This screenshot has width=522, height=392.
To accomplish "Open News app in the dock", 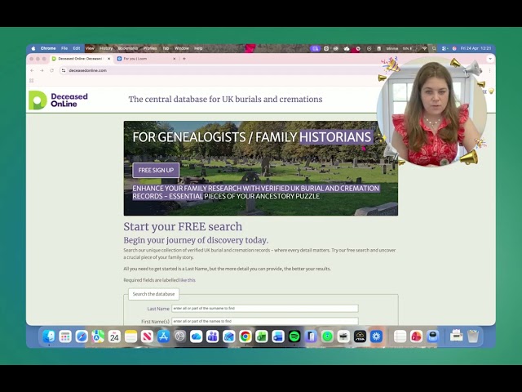I will [x=147, y=336].
